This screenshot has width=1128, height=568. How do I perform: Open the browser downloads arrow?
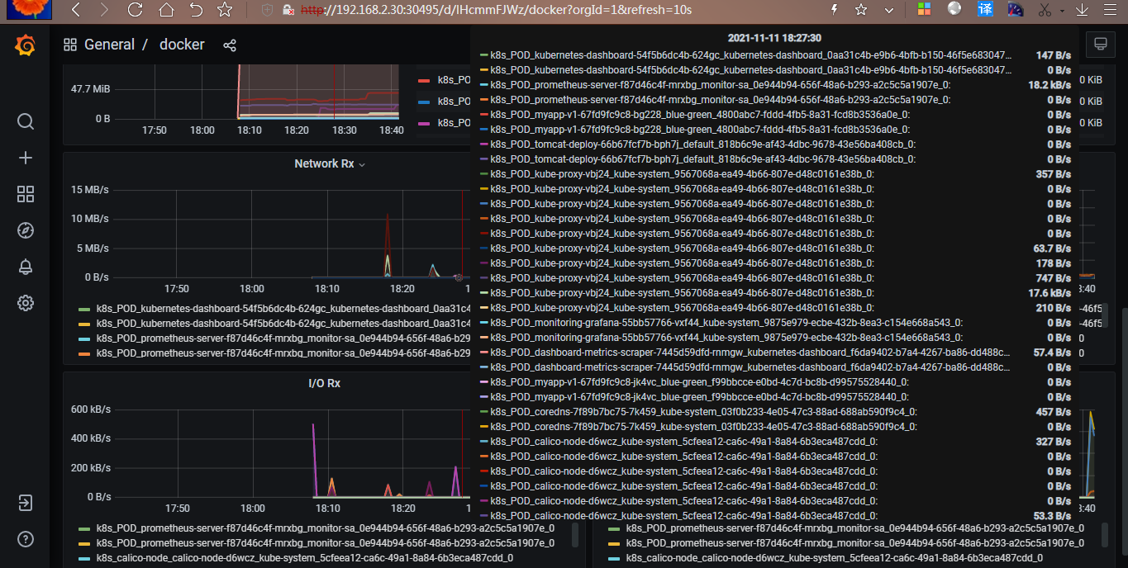tap(1083, 10)
